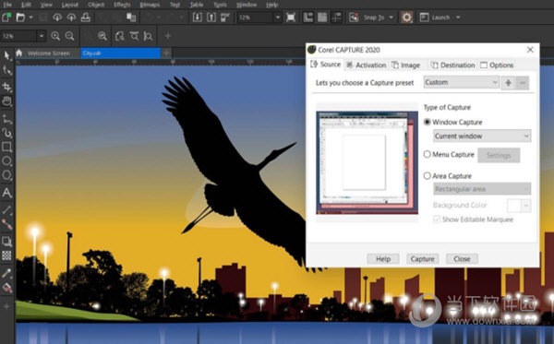The image size is (554, 344).
Task: Expand the Launch dropdown
Action: pyautogui.click(x=458, y=18)
